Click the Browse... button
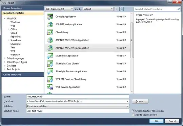This screenshot has width=183, height=126. (x=140, y=101)
